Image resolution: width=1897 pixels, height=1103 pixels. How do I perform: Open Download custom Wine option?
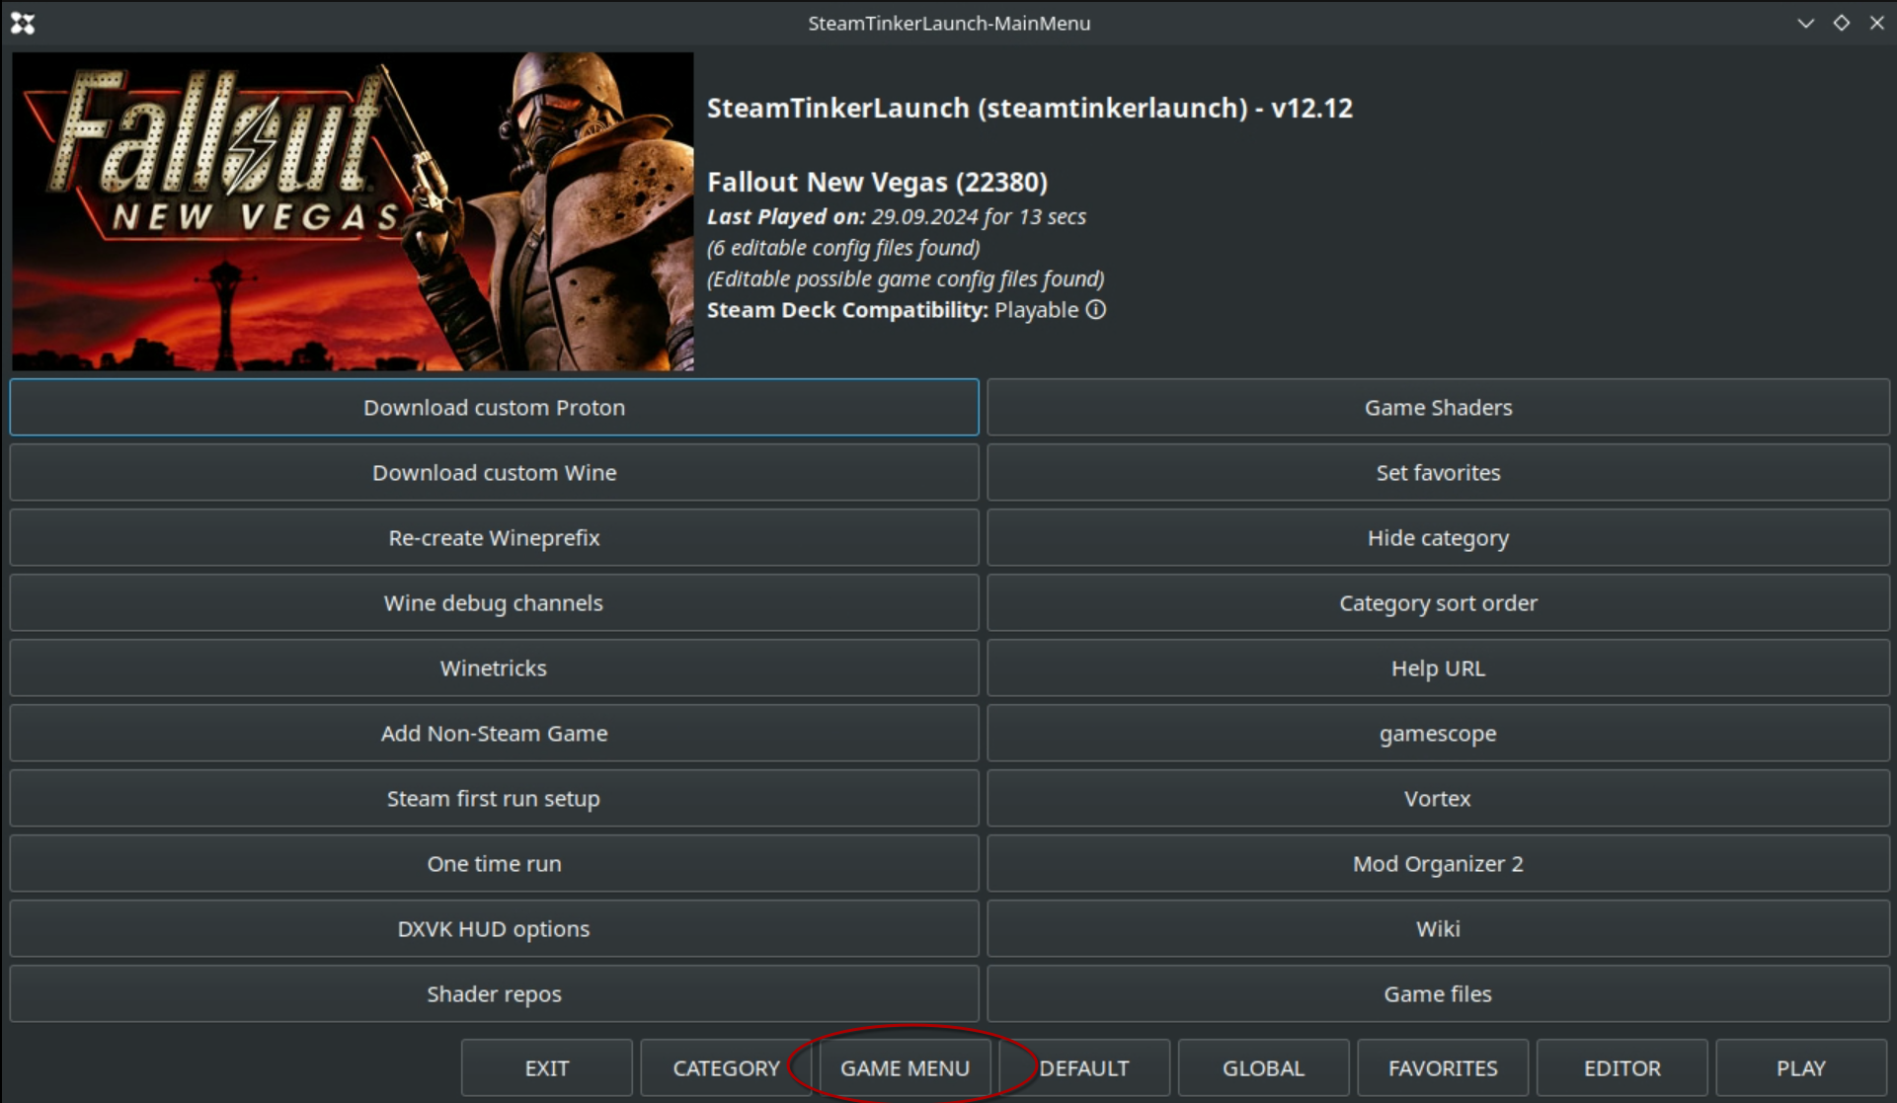click(494, 473)
